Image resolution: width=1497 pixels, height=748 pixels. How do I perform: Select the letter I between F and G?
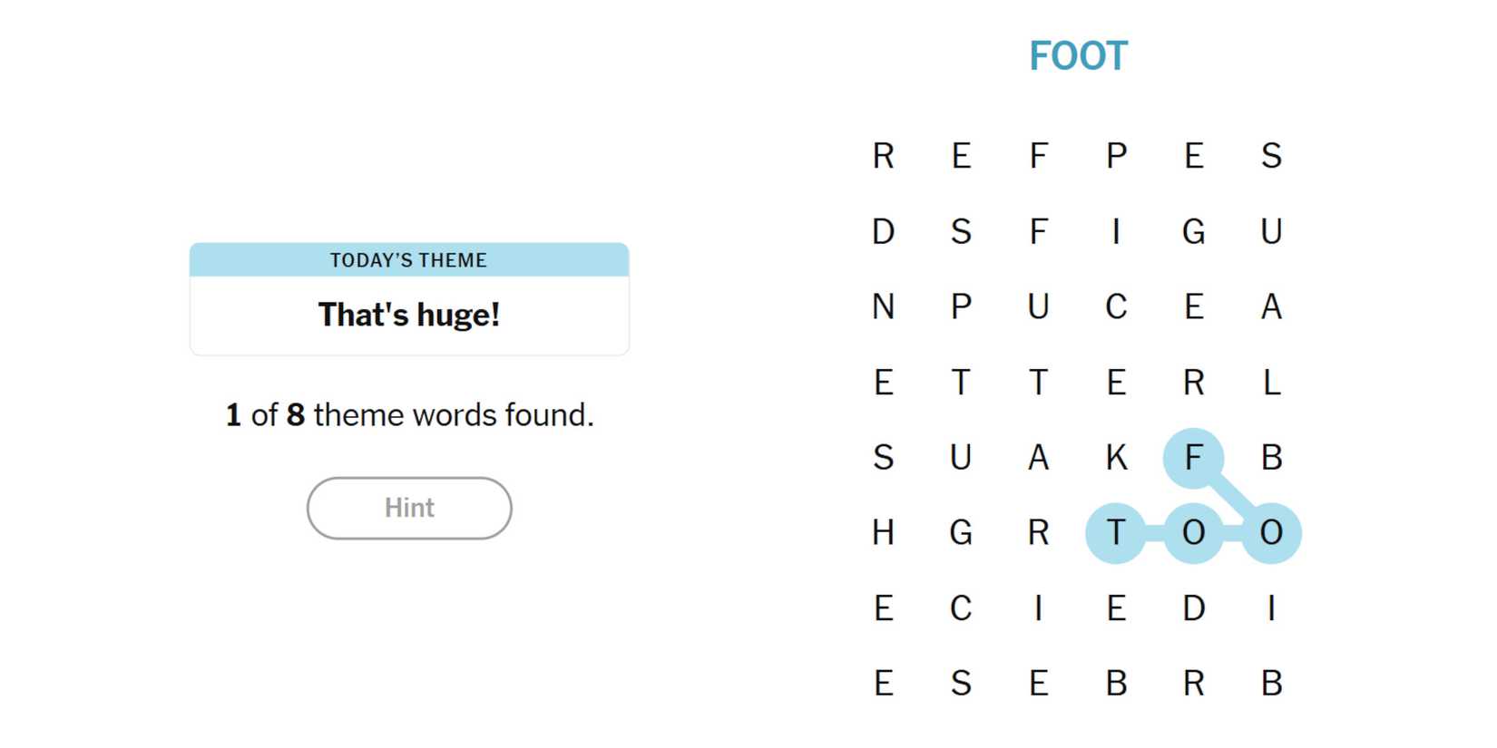pyautogui.click(x=1116, y=232)
